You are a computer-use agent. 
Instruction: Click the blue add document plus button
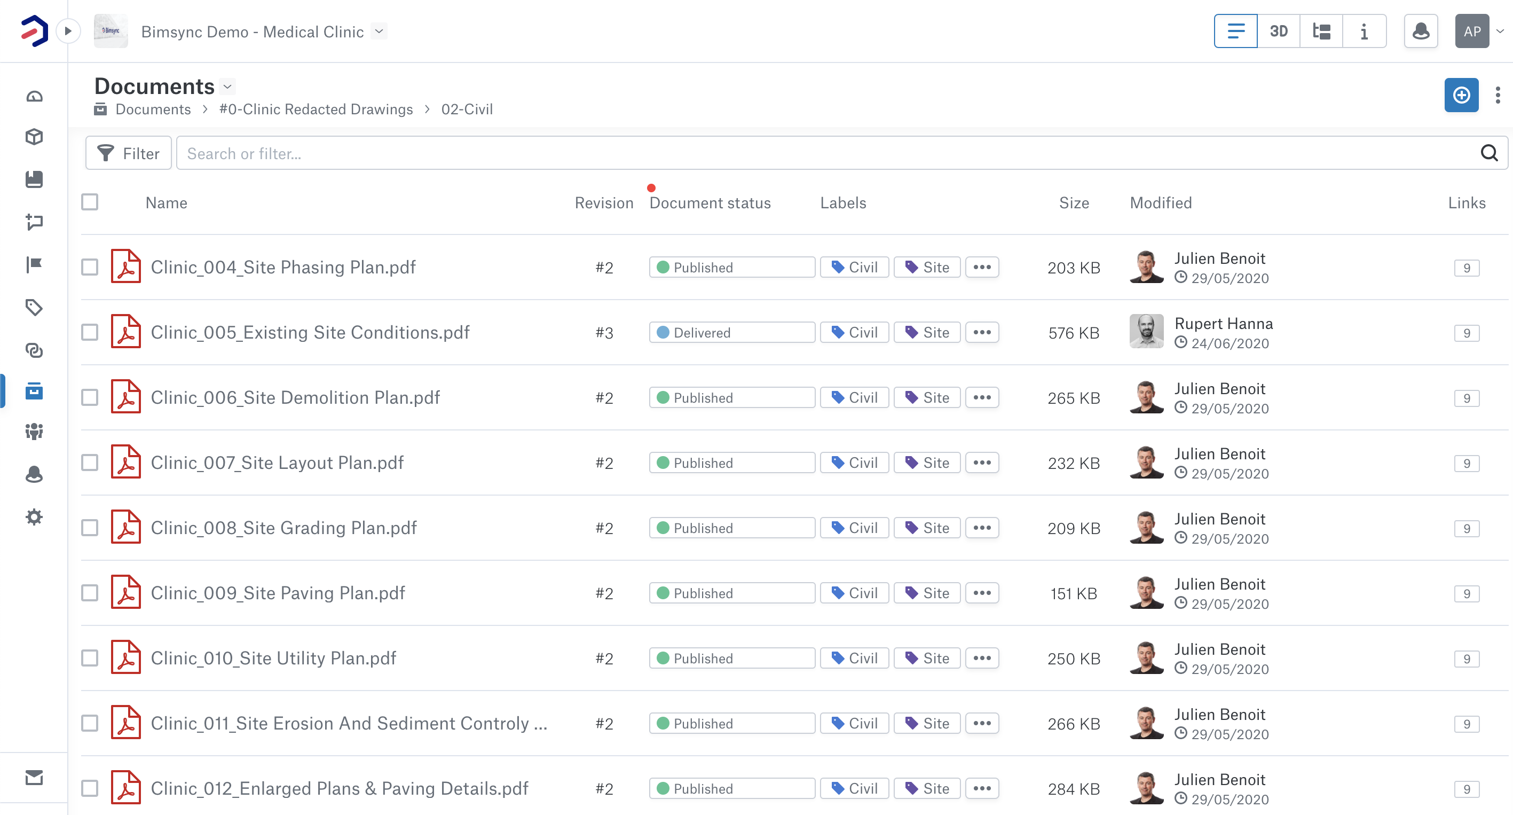1461,95
